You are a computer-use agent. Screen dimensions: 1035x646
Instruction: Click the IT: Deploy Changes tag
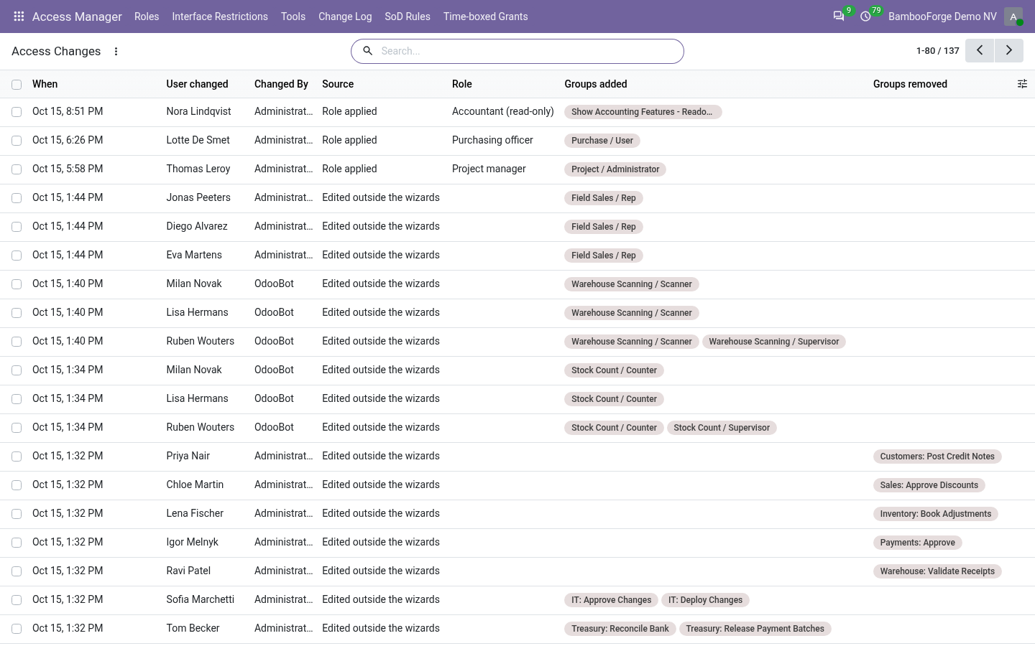705,600
